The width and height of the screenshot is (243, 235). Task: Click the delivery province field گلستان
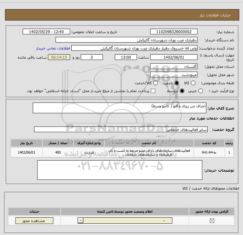coord(174,67)
